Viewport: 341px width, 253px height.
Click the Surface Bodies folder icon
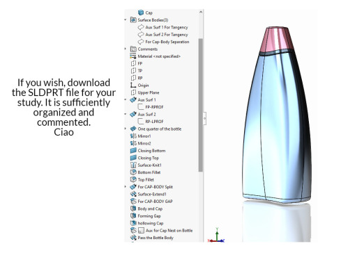click(133, 20)
